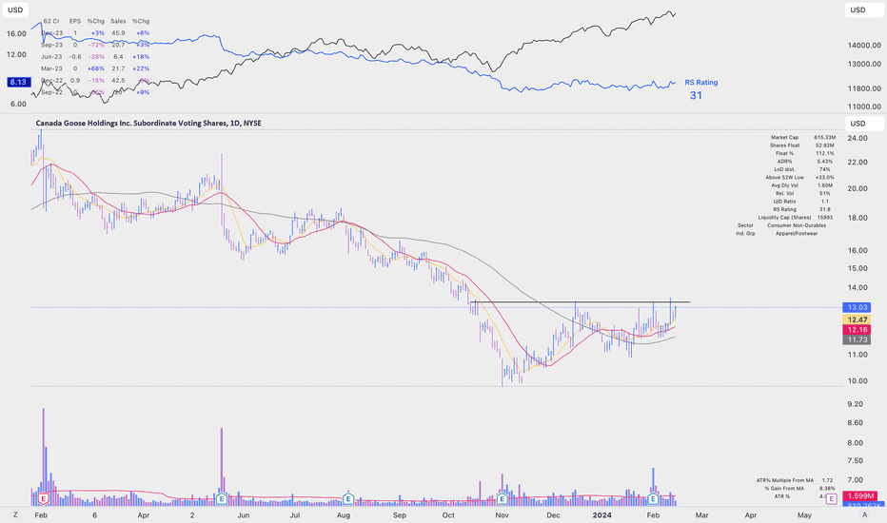Click the Apparel/Footwear industry group text
Image resolution: width=887 pixels, height=523 pixels.
point(797,233)
